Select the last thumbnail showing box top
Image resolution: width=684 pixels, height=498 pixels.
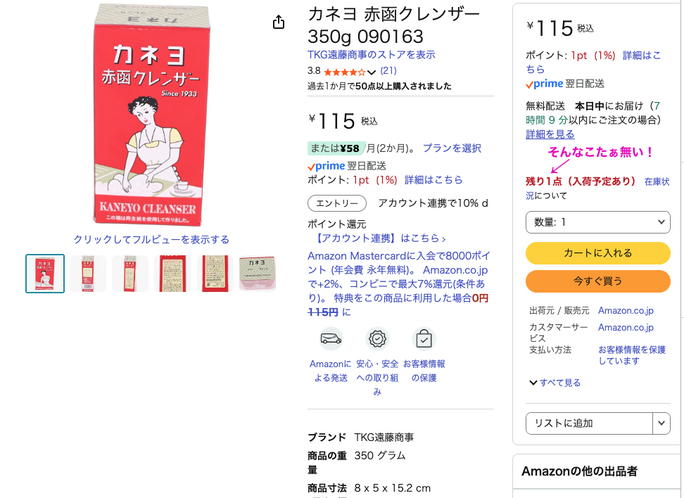point(258,274)
